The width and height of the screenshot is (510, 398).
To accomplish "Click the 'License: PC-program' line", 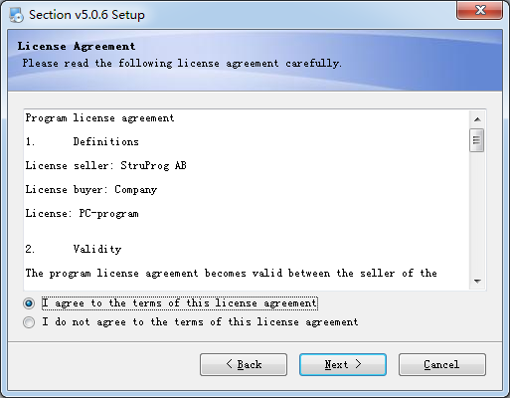I will tap(83, 213).
